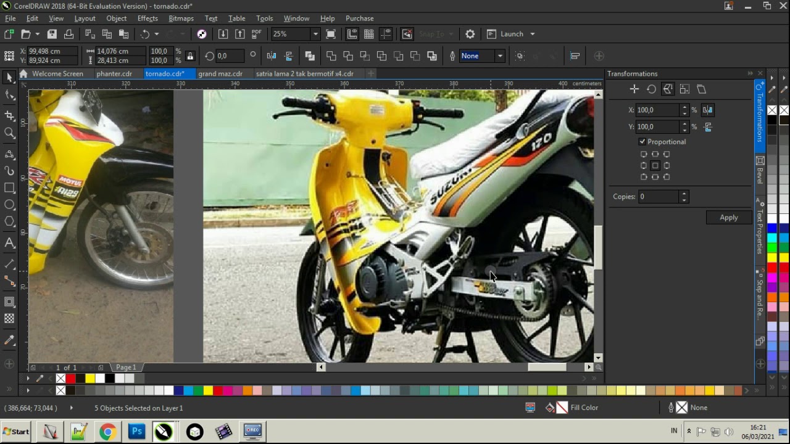The width and height of the screenshot is (790, 444).
Task: Select the Color Eyedropper tool
Action: tap(9, 340)
